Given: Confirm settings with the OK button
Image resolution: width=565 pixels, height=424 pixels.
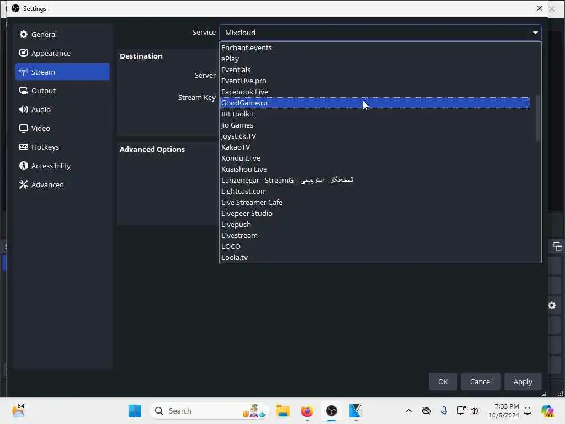Looking at the screenshot, I should click(443, 381).
